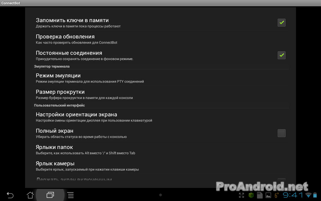Enable the Полный экран checkbox

tap(282, 133)
